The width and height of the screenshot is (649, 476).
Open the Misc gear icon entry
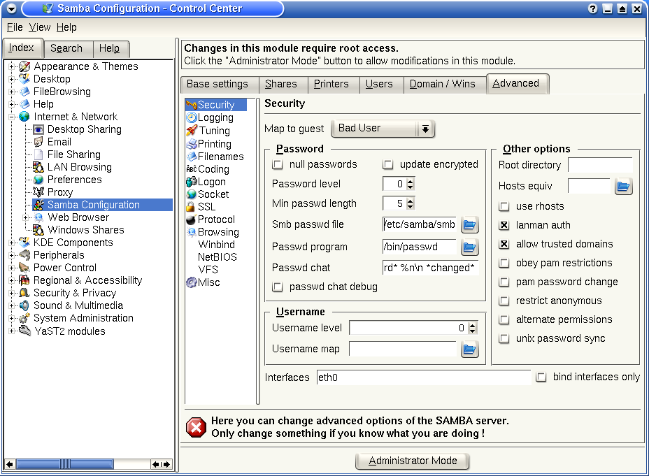[192, 282]
